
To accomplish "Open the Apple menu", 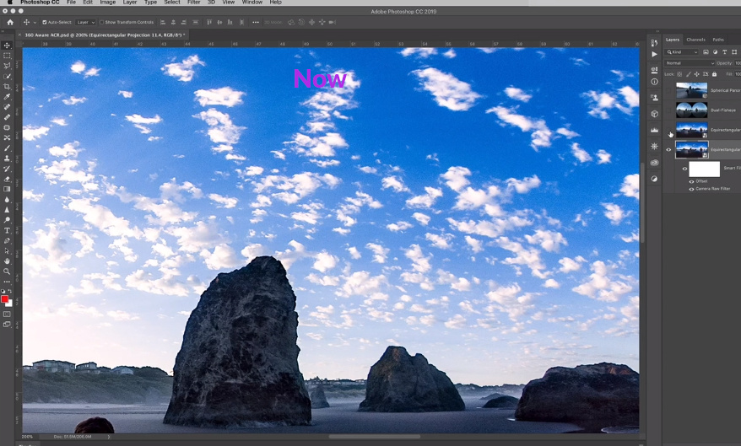I will click(x=9, y=3).
